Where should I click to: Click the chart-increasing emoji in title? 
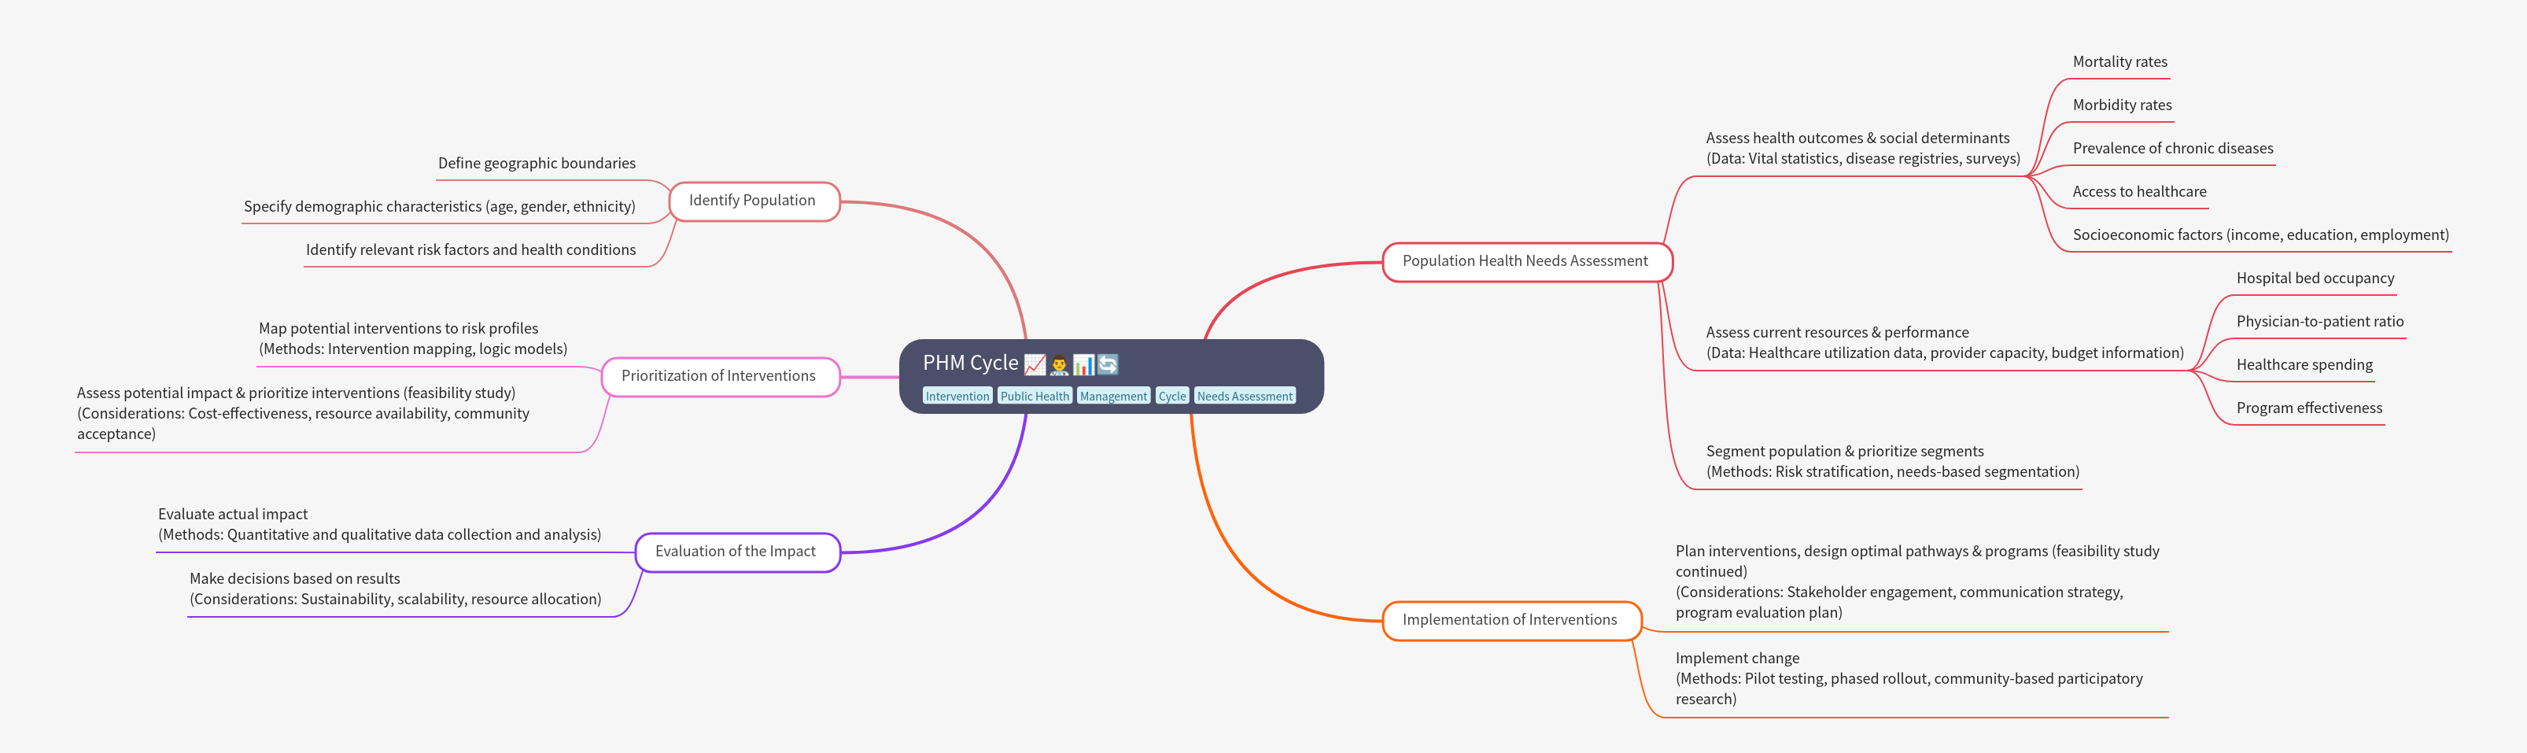point(1035,364)
